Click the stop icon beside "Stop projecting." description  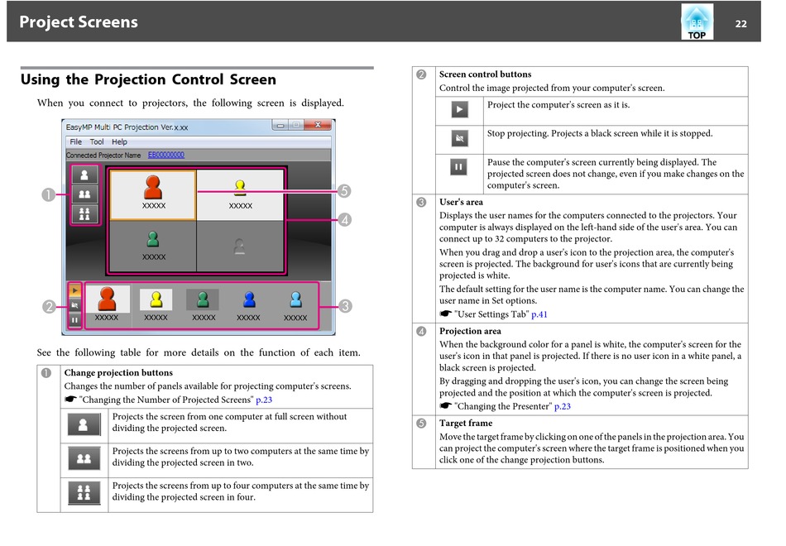[460, 138]
